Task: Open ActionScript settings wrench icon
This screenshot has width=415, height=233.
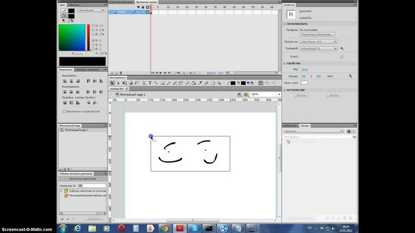Action: [342, 49]
